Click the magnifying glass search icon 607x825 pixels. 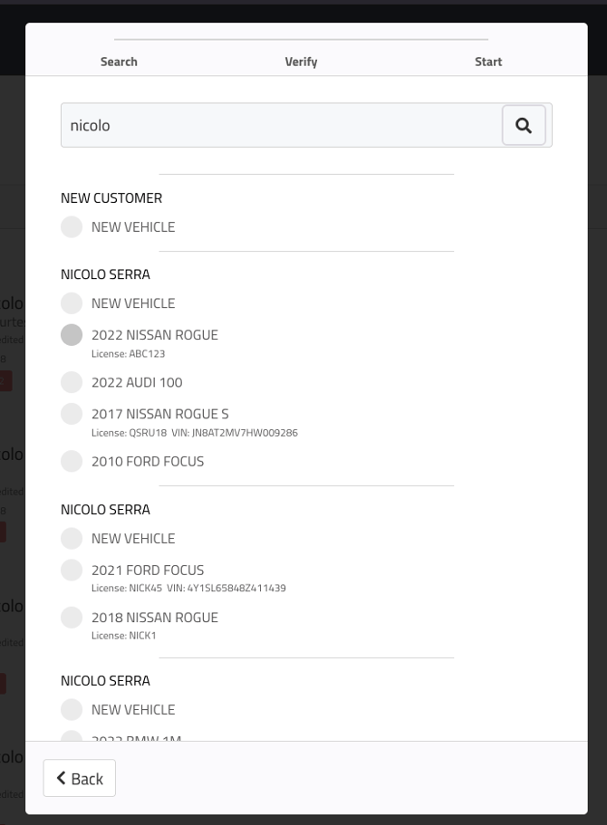pyautogui.click(x=524, y=126)
